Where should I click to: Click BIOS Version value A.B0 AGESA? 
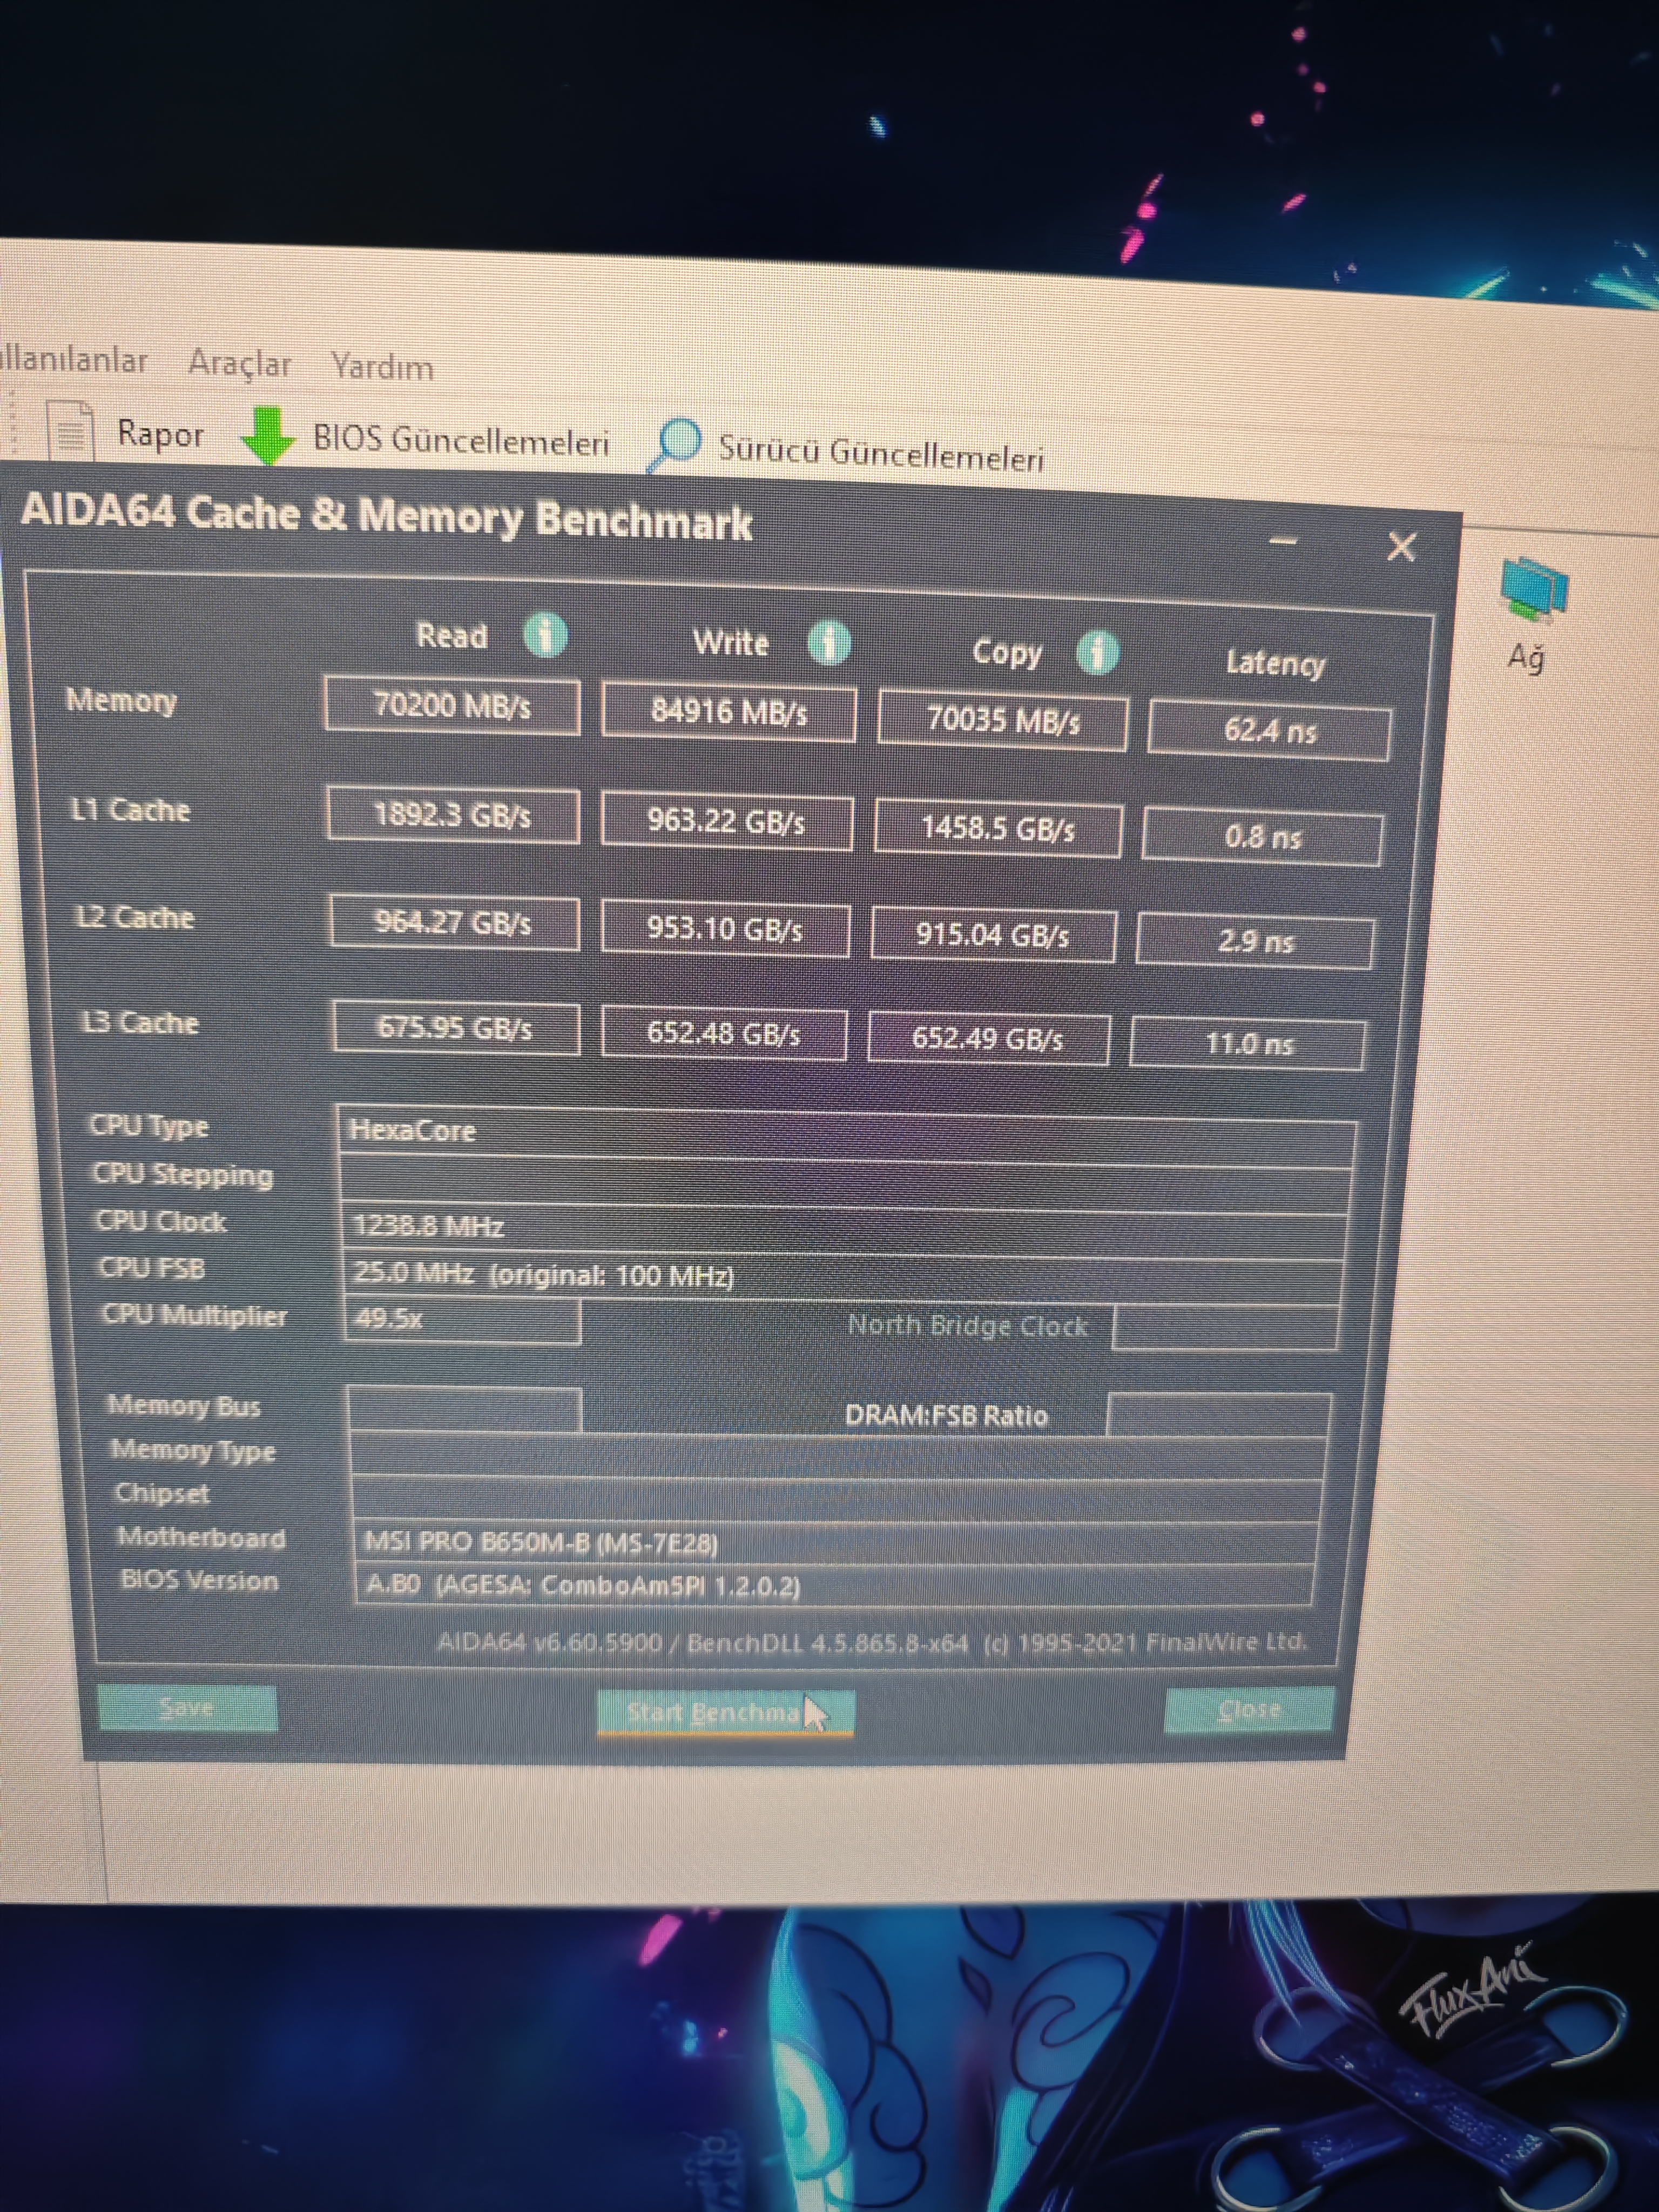click(833, 1586)
